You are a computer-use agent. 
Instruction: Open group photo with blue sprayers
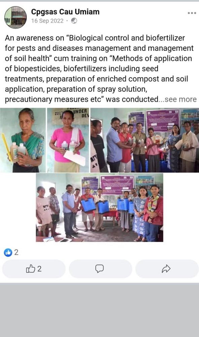(99, 208)
